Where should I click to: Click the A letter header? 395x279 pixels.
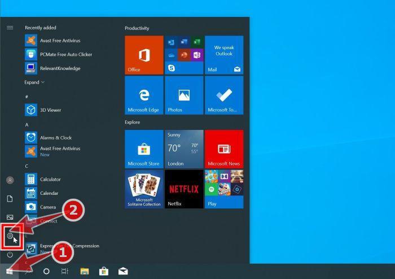click(27, 125)
